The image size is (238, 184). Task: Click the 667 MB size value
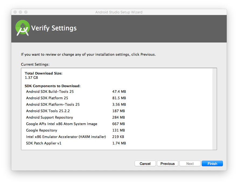(118, 124)
